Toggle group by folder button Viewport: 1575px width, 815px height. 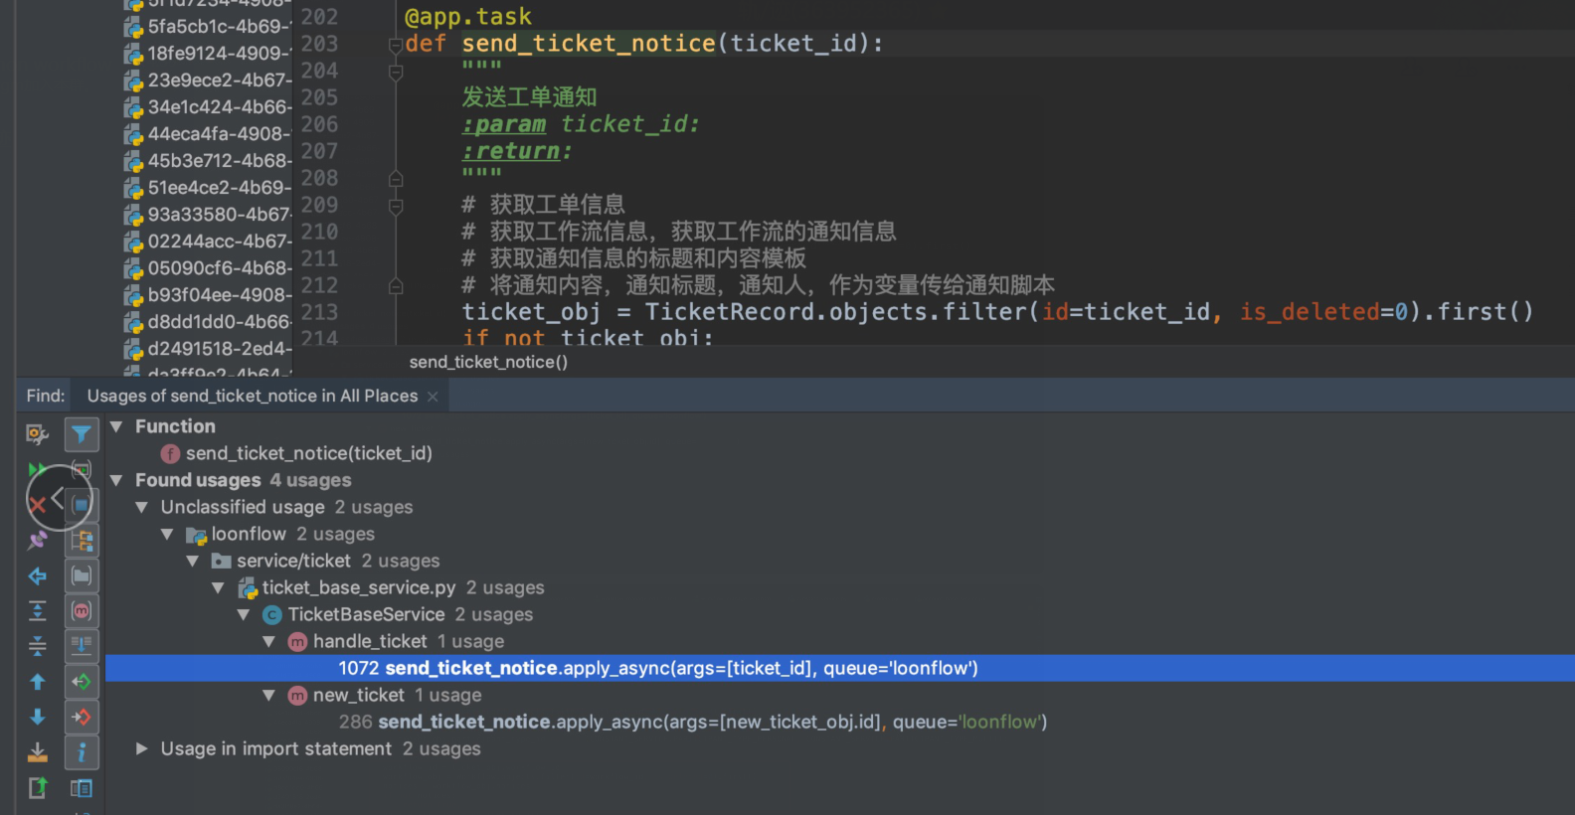(82, 576)
